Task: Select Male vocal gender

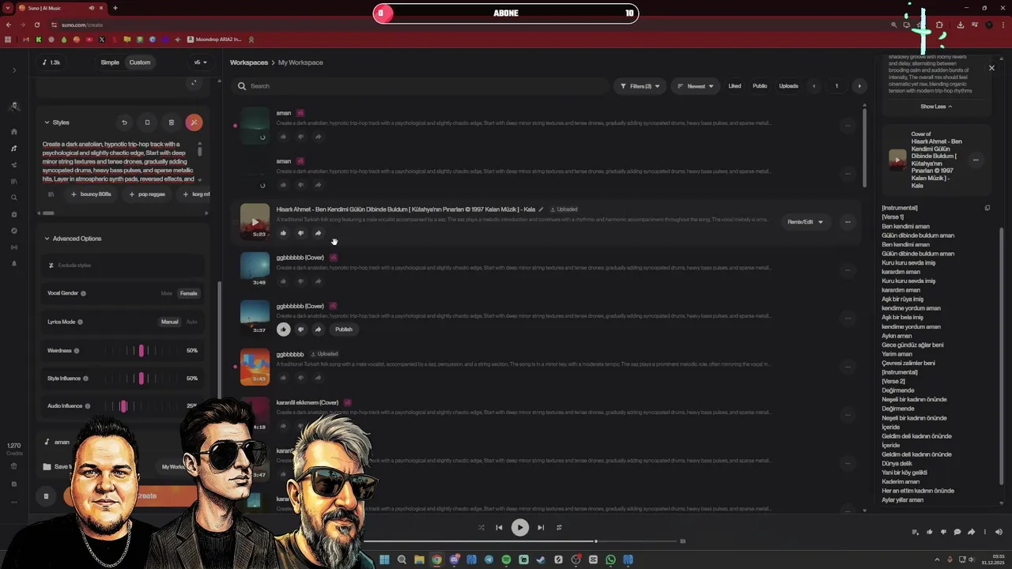Action: coord(166,293)
